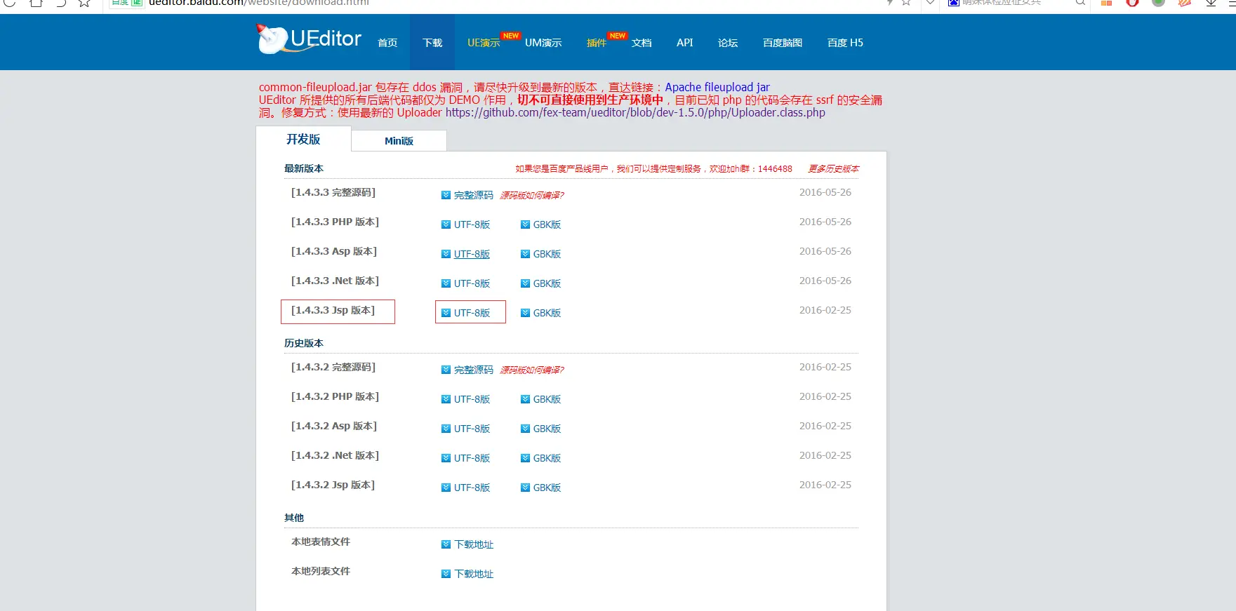Click download icon for 本地列表文件 row

pos(446,574)
